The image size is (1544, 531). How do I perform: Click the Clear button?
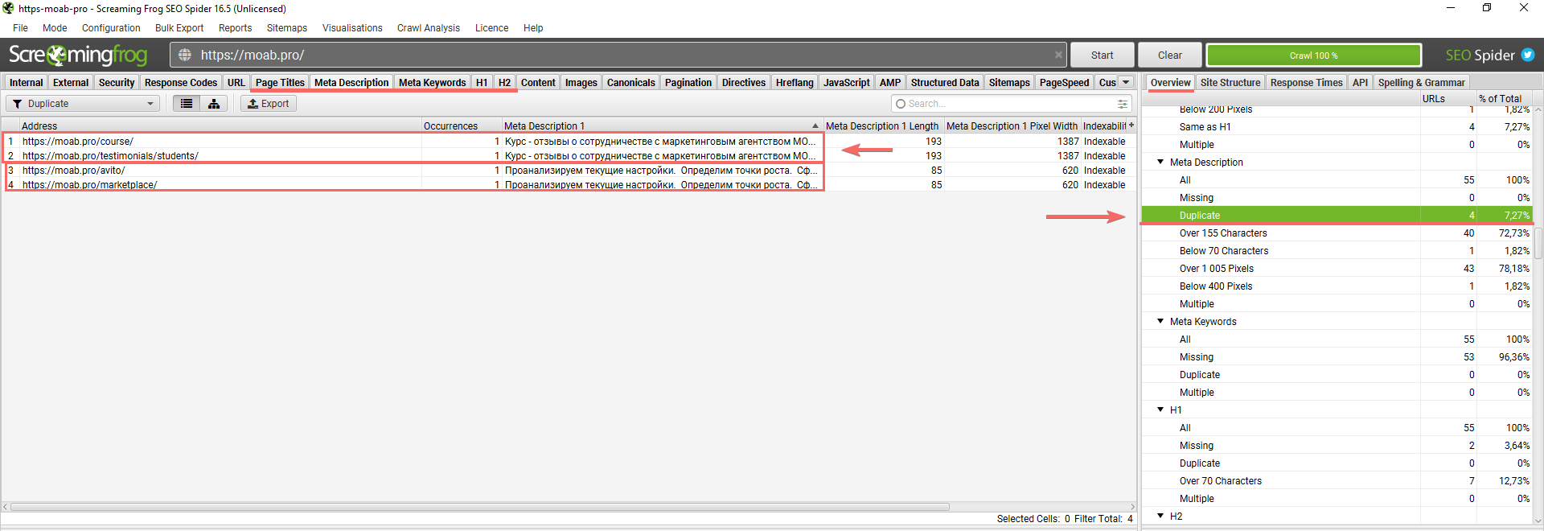click(x=1170, y=55)
